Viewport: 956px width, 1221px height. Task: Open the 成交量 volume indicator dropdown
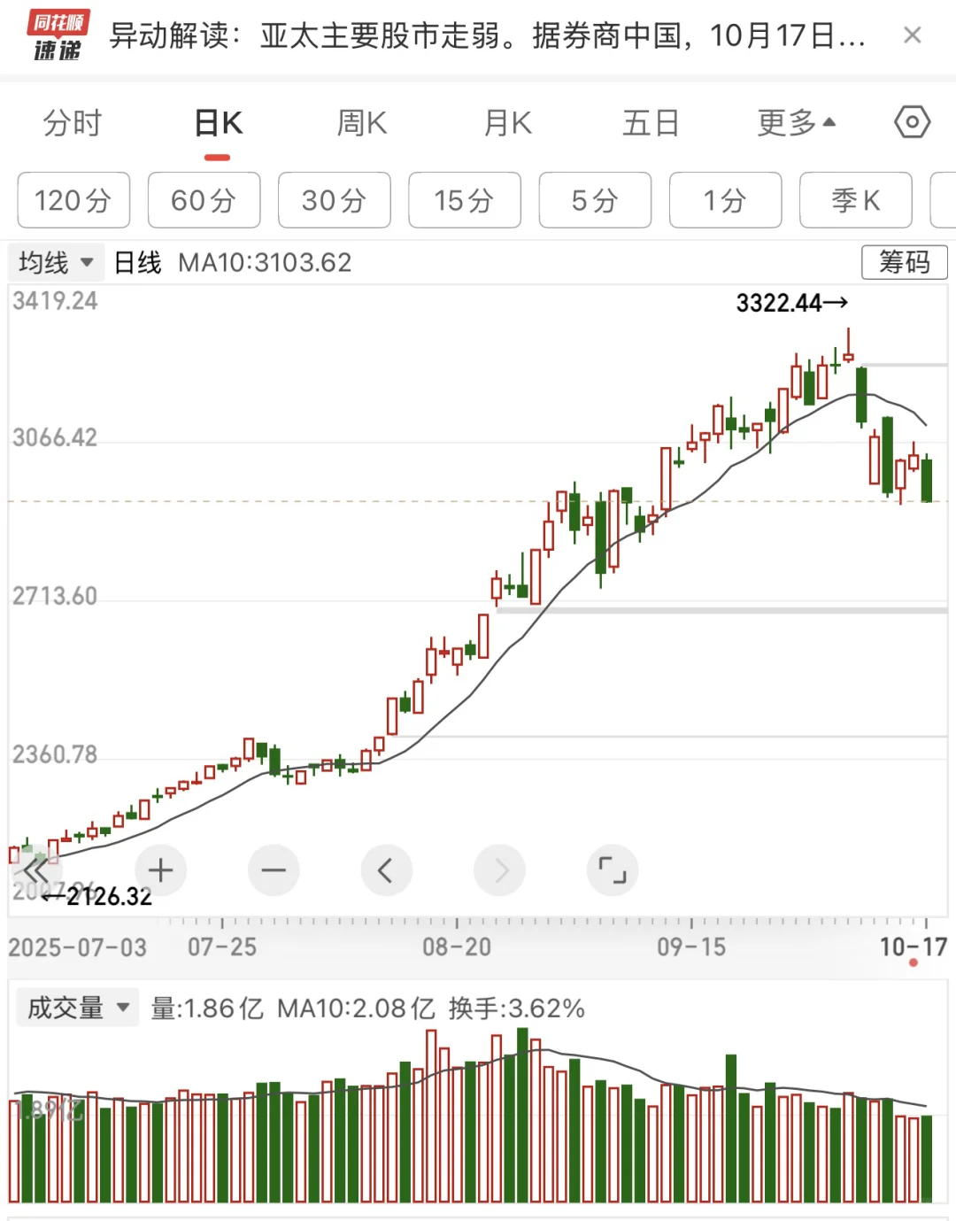(76, 1007)
